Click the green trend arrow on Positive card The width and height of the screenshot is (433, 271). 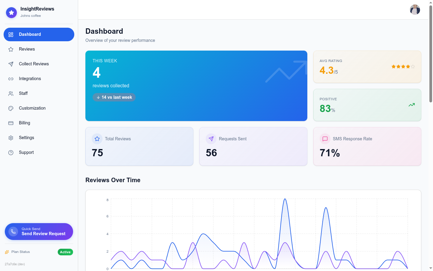pos(411,105)
